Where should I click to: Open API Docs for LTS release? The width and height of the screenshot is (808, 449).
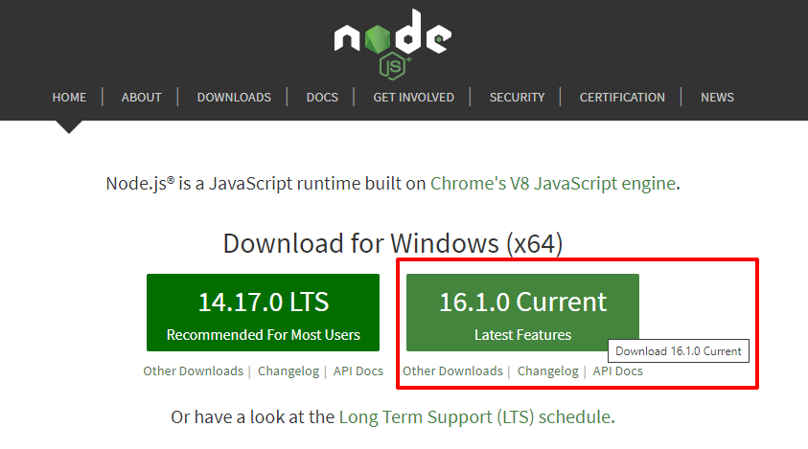[358, 371]
